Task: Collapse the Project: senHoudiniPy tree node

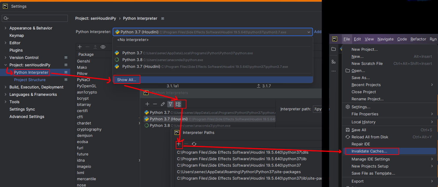Action: coord(6,65)
